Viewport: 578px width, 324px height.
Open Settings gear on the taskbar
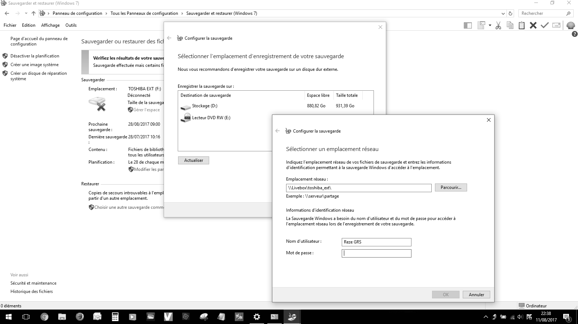pos(257,317)
